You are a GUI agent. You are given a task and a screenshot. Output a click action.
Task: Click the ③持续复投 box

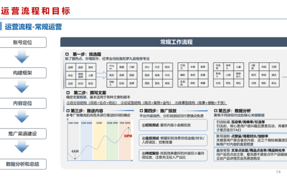pyautogui.click(x=173, y=155)
